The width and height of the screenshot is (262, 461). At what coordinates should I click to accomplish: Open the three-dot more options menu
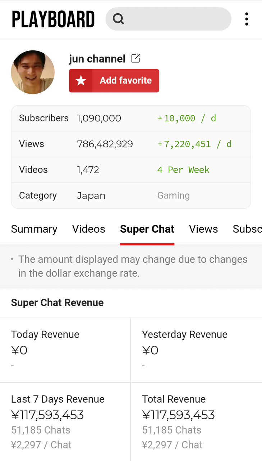(247, 19)
